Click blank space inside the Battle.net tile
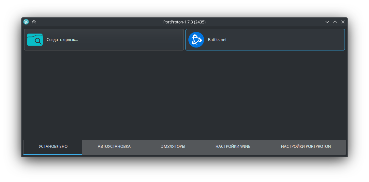The height and width of the screenshot is (182, 369). (287, 40)
